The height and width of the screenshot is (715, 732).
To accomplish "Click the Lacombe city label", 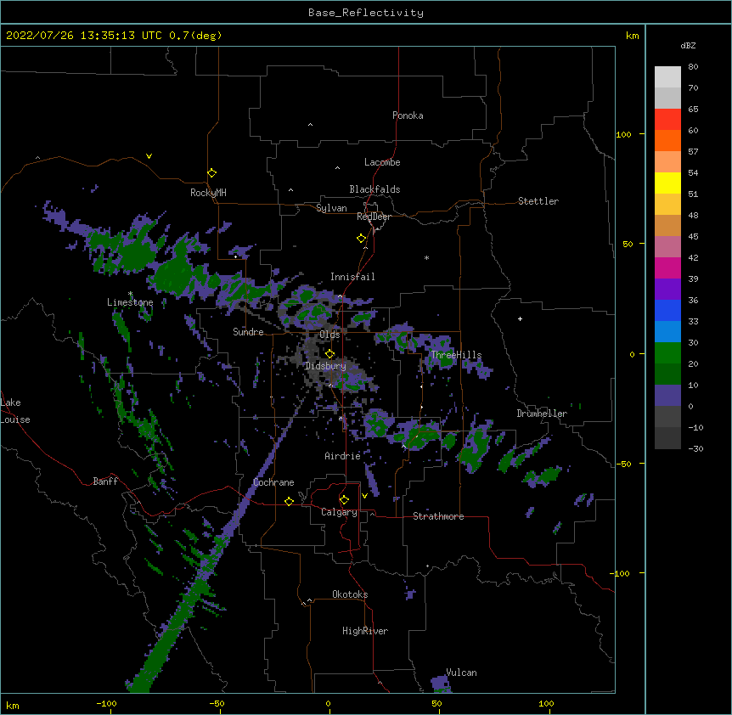I will pyautogui.click(x=382, y=162).
